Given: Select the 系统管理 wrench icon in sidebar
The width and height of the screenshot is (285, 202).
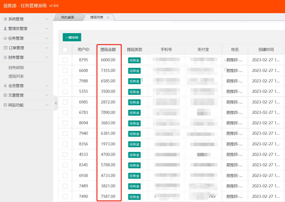Looking at the screenshot, I should point(6,19).
